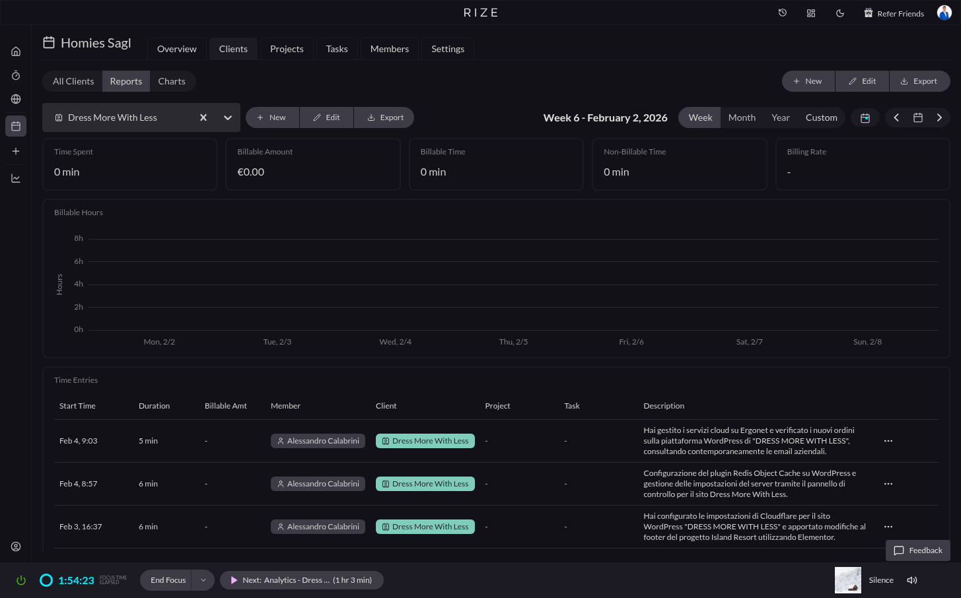This screenshot has height=598, width=961.
Task: Click the Feedback button
Action: click(917, 550)
